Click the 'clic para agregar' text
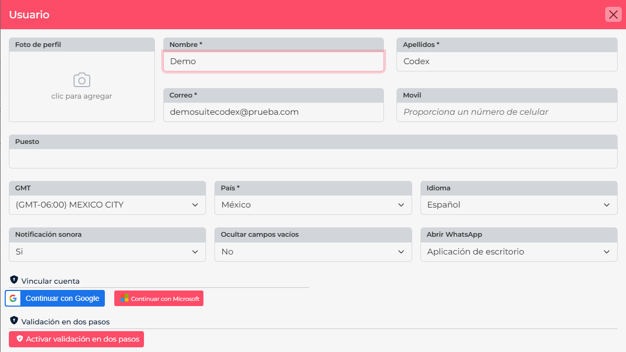Viewport: 626px width, 352px height. pos(82,96)
